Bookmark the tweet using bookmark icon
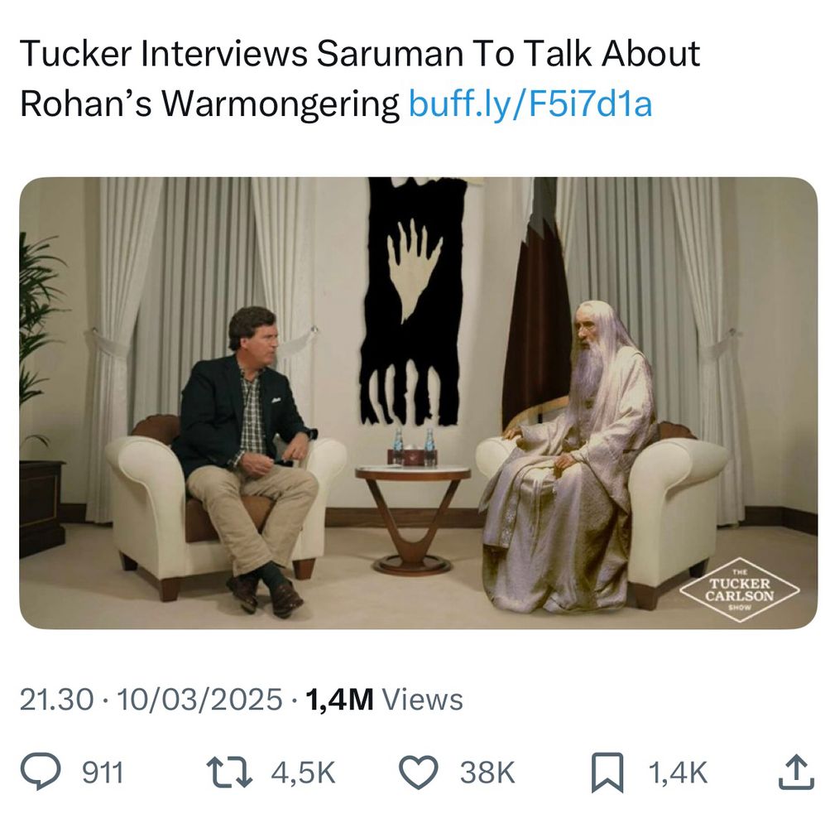 (607, 773)
